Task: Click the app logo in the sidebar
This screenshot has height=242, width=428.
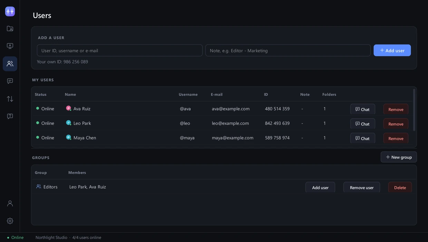Action: (x=10, y=11)
